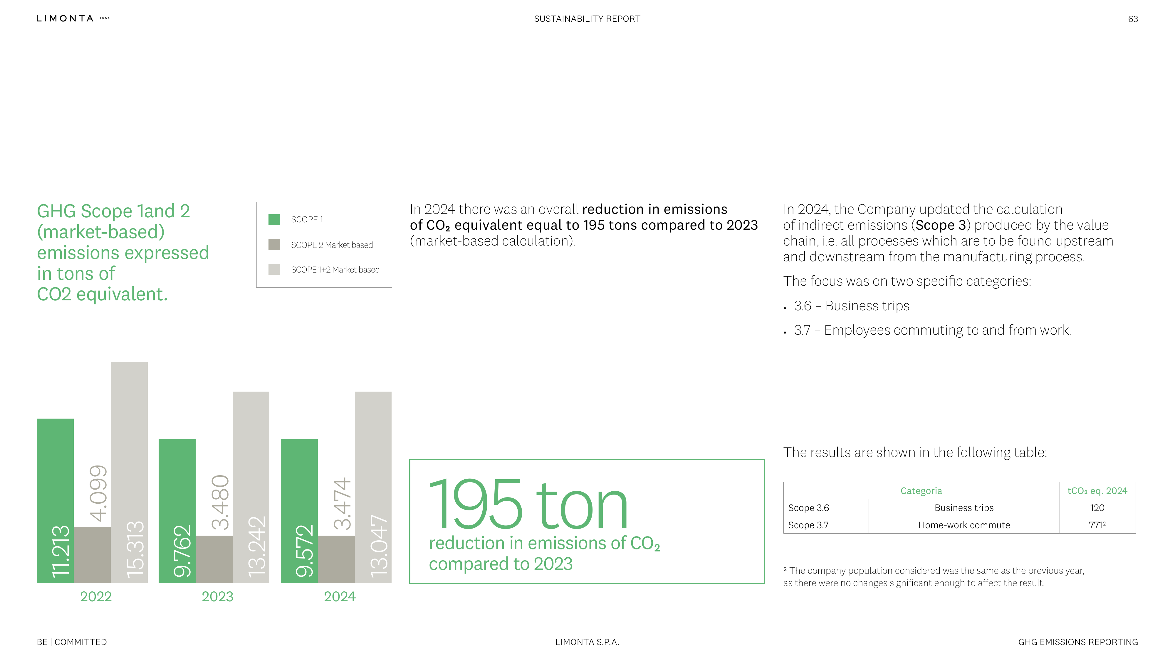
Task: Click page number 63
Action: pyautogui.click(x=1133, y=19)
